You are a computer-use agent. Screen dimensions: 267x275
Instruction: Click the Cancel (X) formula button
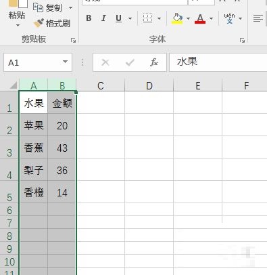pos(105,62)
